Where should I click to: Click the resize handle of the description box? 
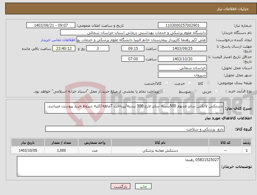47,112
